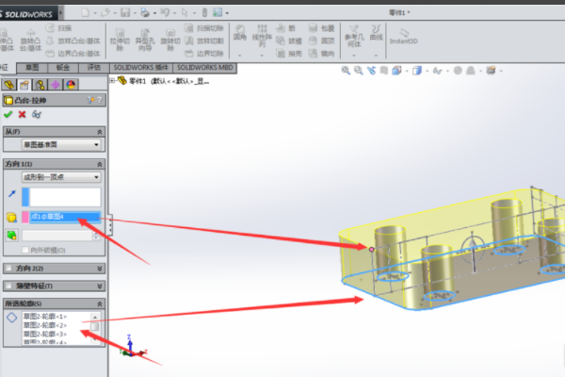Confirm the extrude with green checkmark
The height and width of the screenshot is (377, 565).
point(8,114)
